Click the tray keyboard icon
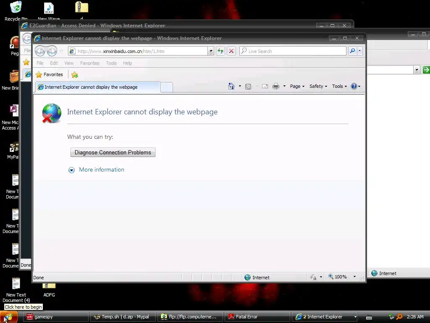The height and width of the screenshot is (323, 430). click(369, 317)
